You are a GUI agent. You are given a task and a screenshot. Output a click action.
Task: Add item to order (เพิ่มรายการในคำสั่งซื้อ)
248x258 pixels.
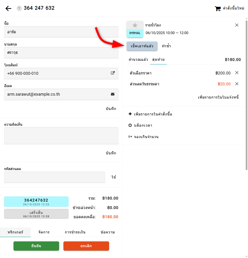tap(154, 114)
